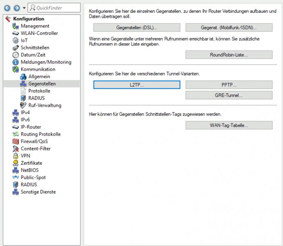Open the navigation history dropdown arrow
The width and height of the screenshot is (283, 246).
24,8
